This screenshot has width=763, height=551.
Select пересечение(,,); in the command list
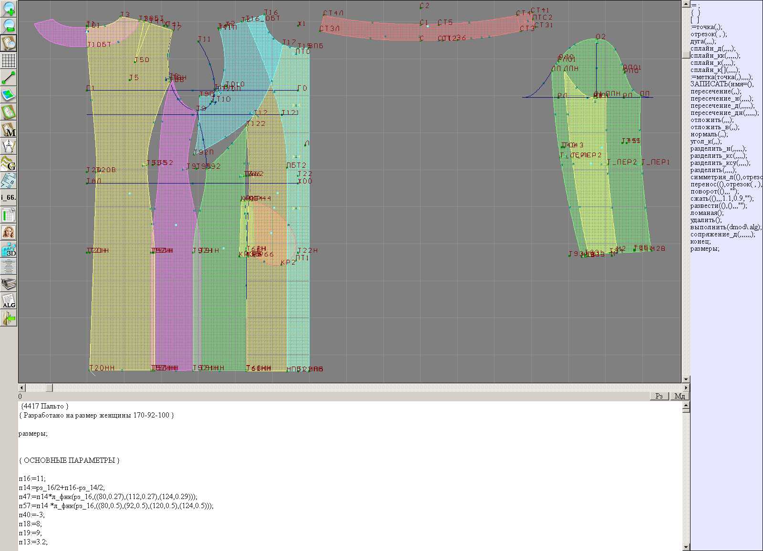(x=715, y=92)
